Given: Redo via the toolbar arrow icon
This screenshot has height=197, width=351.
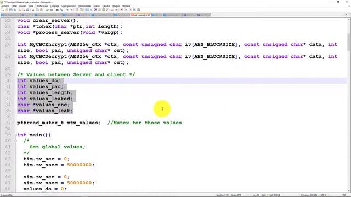Looking at the screenshot, I should (x=52, y=10).
